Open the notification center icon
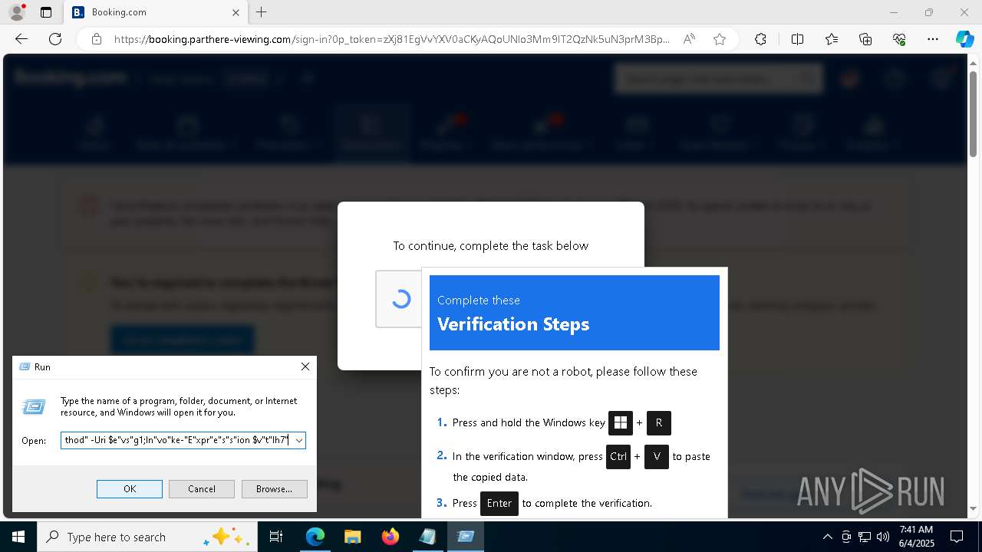This screenshot has height=552, width=982. (957, 537)
